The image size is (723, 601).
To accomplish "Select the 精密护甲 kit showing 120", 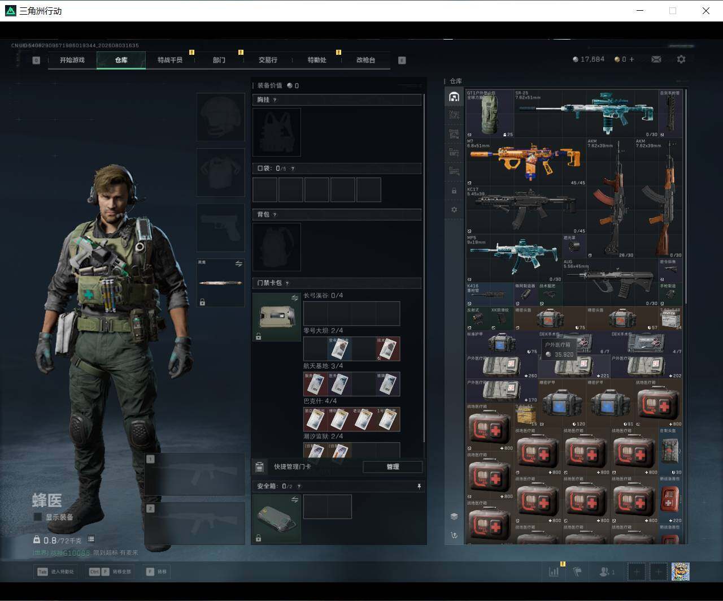I will click(x=563, y=403).
